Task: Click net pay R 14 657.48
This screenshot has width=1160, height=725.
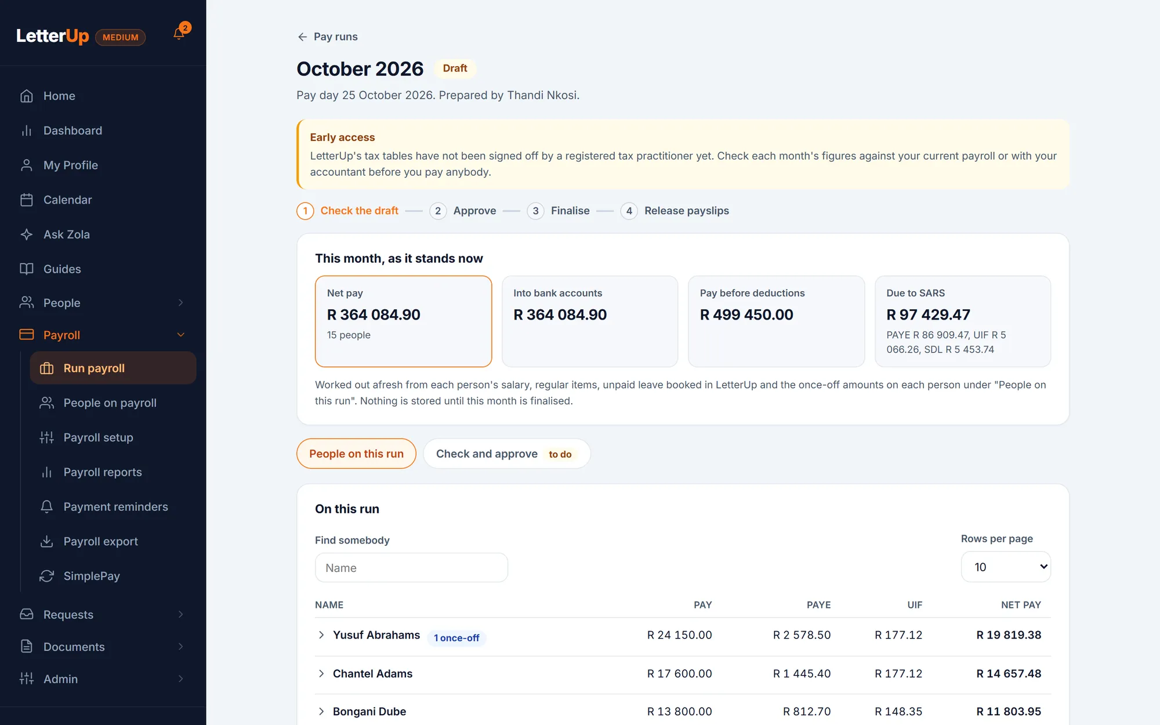Action: [x=1009, y=673]
